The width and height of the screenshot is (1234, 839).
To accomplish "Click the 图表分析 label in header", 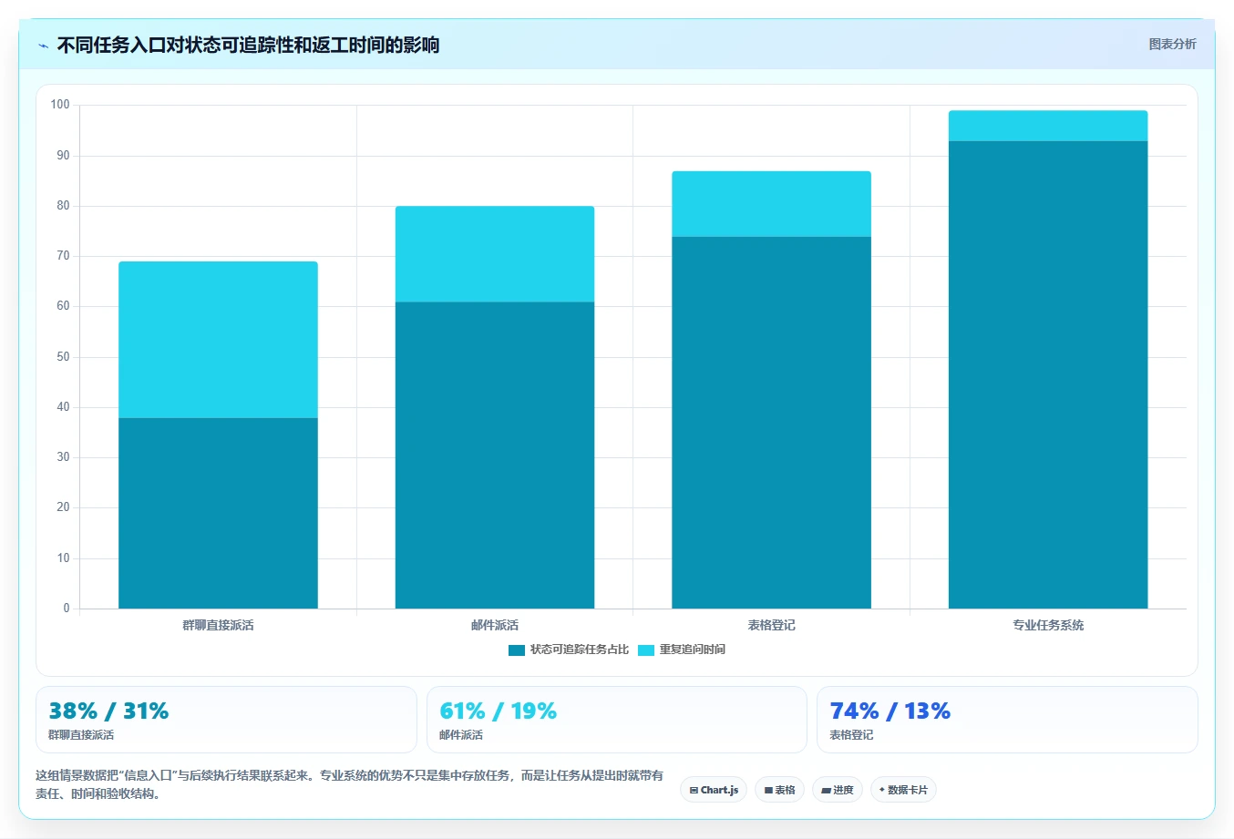I will pyautogui.click(x=1172, y=44).
